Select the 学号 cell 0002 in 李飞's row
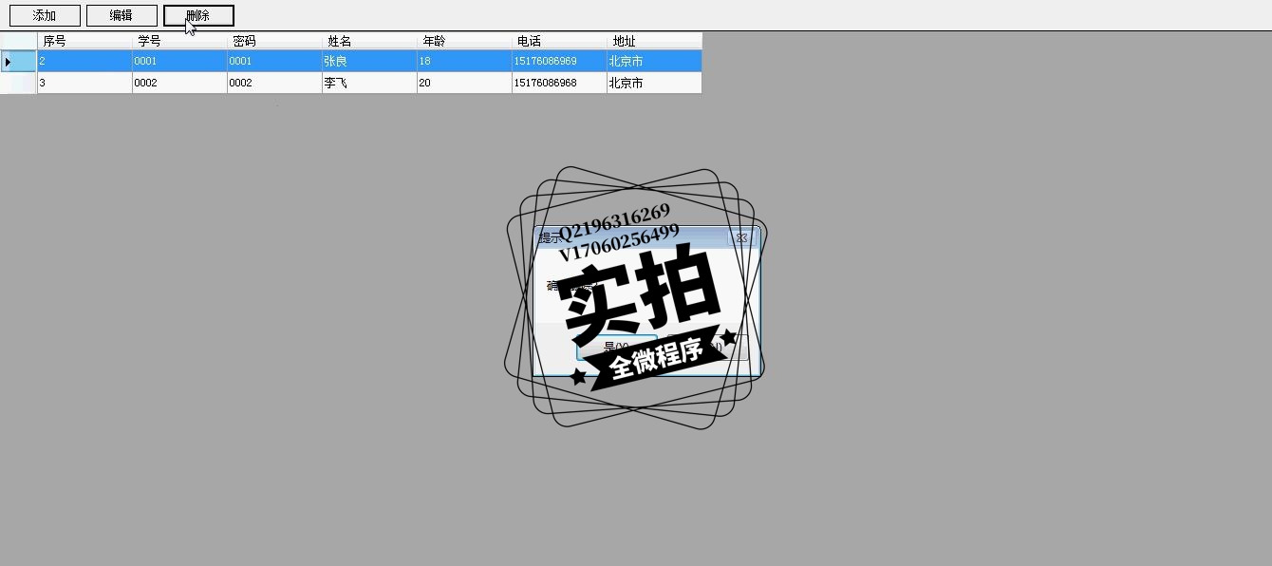 click(179, 83)
